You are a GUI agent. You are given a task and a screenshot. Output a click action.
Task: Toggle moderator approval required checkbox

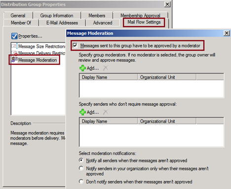point(75,45)
